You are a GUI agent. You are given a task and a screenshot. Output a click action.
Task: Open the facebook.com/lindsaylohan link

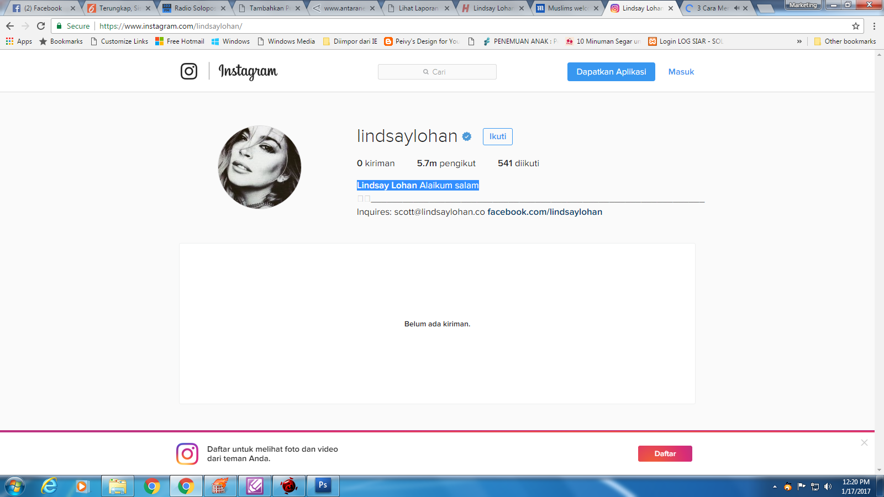(545, 212)
